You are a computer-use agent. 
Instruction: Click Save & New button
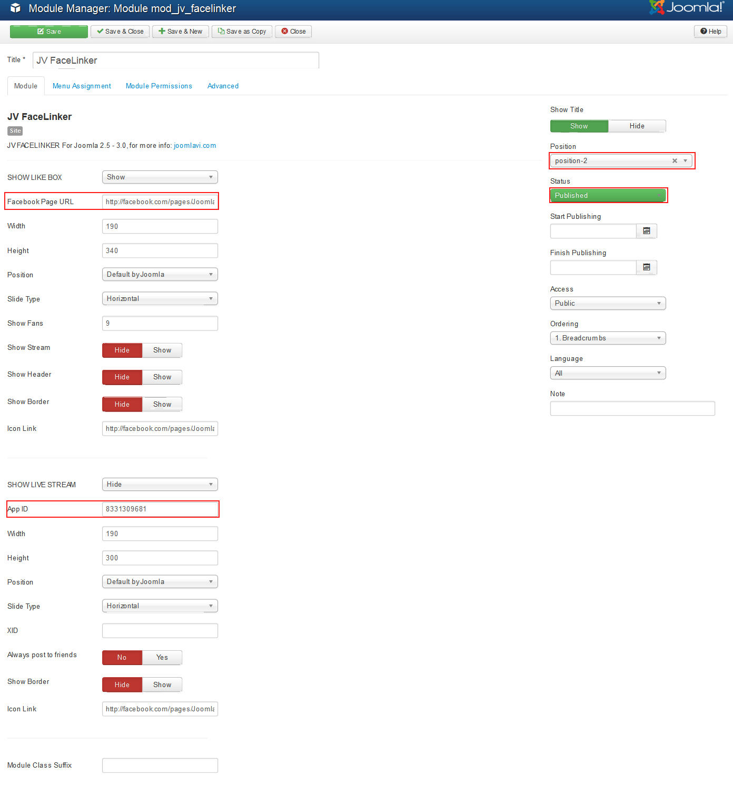click(181, 32)
